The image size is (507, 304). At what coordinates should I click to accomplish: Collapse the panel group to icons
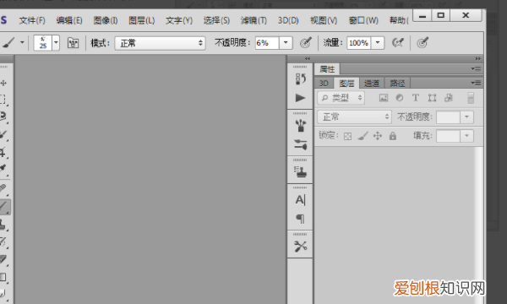pos(478,58)
